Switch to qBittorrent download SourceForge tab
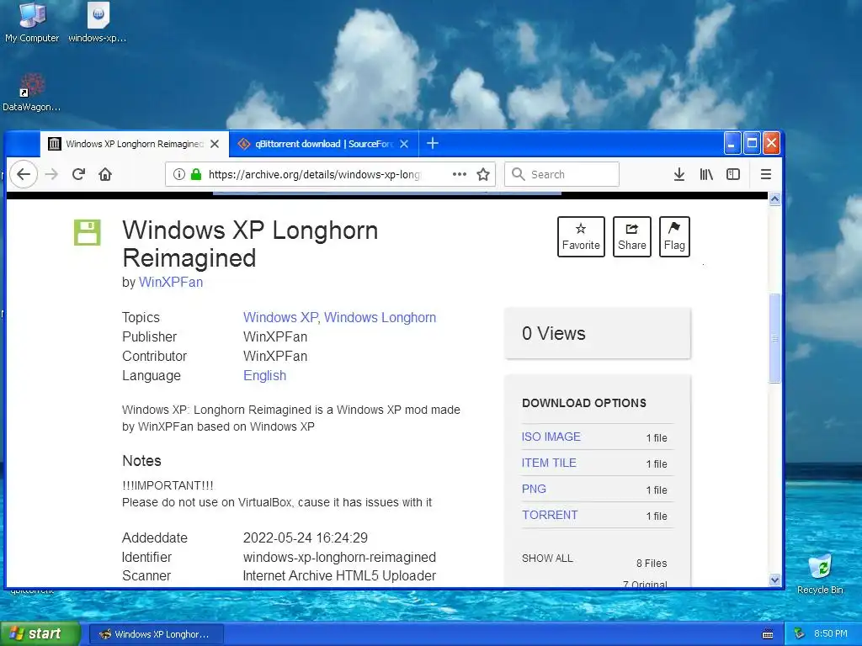The width and height of the screenshot is (862, 646). pyautogui.click(x=324, y=144)
